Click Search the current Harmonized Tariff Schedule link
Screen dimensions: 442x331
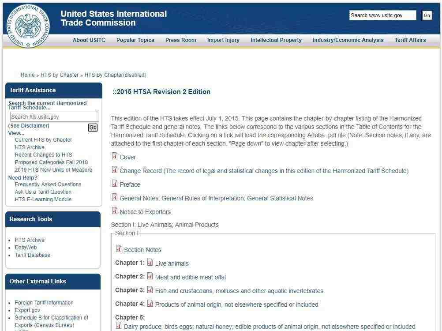[x=47, y=105]
